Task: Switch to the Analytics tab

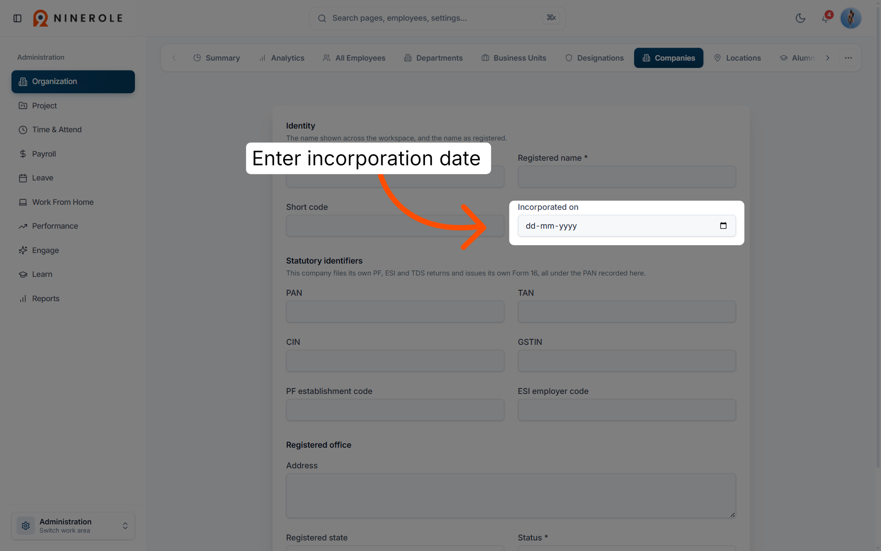Action: click(x=282, y=58)
